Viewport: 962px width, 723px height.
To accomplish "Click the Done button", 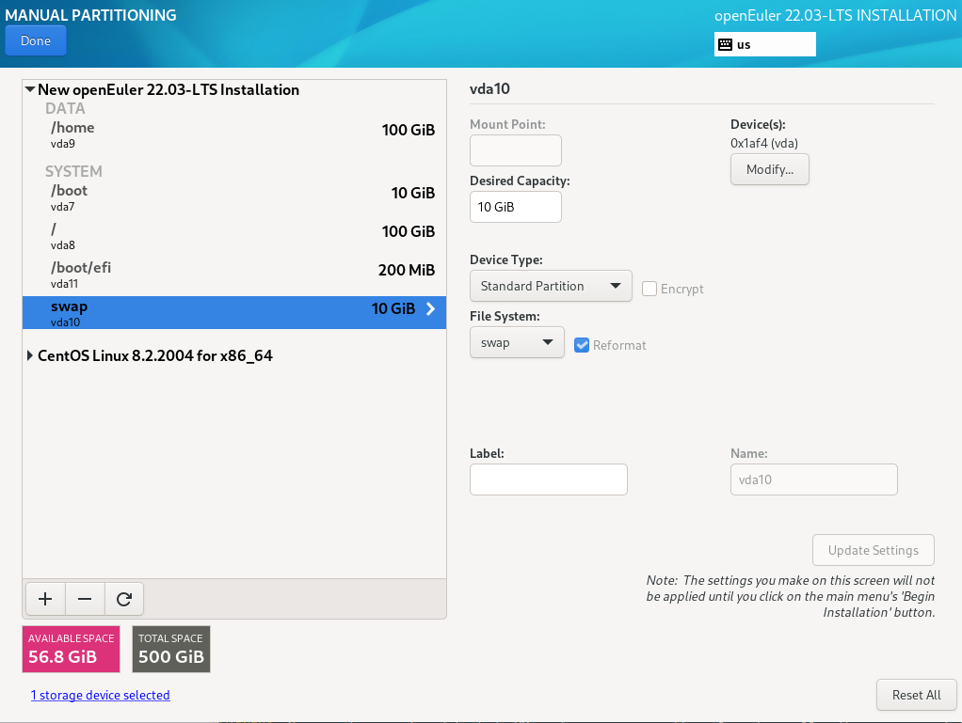I will (36, 40).
